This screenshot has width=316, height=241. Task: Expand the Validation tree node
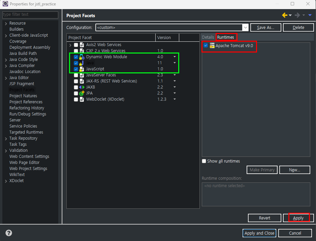(6, 150)
